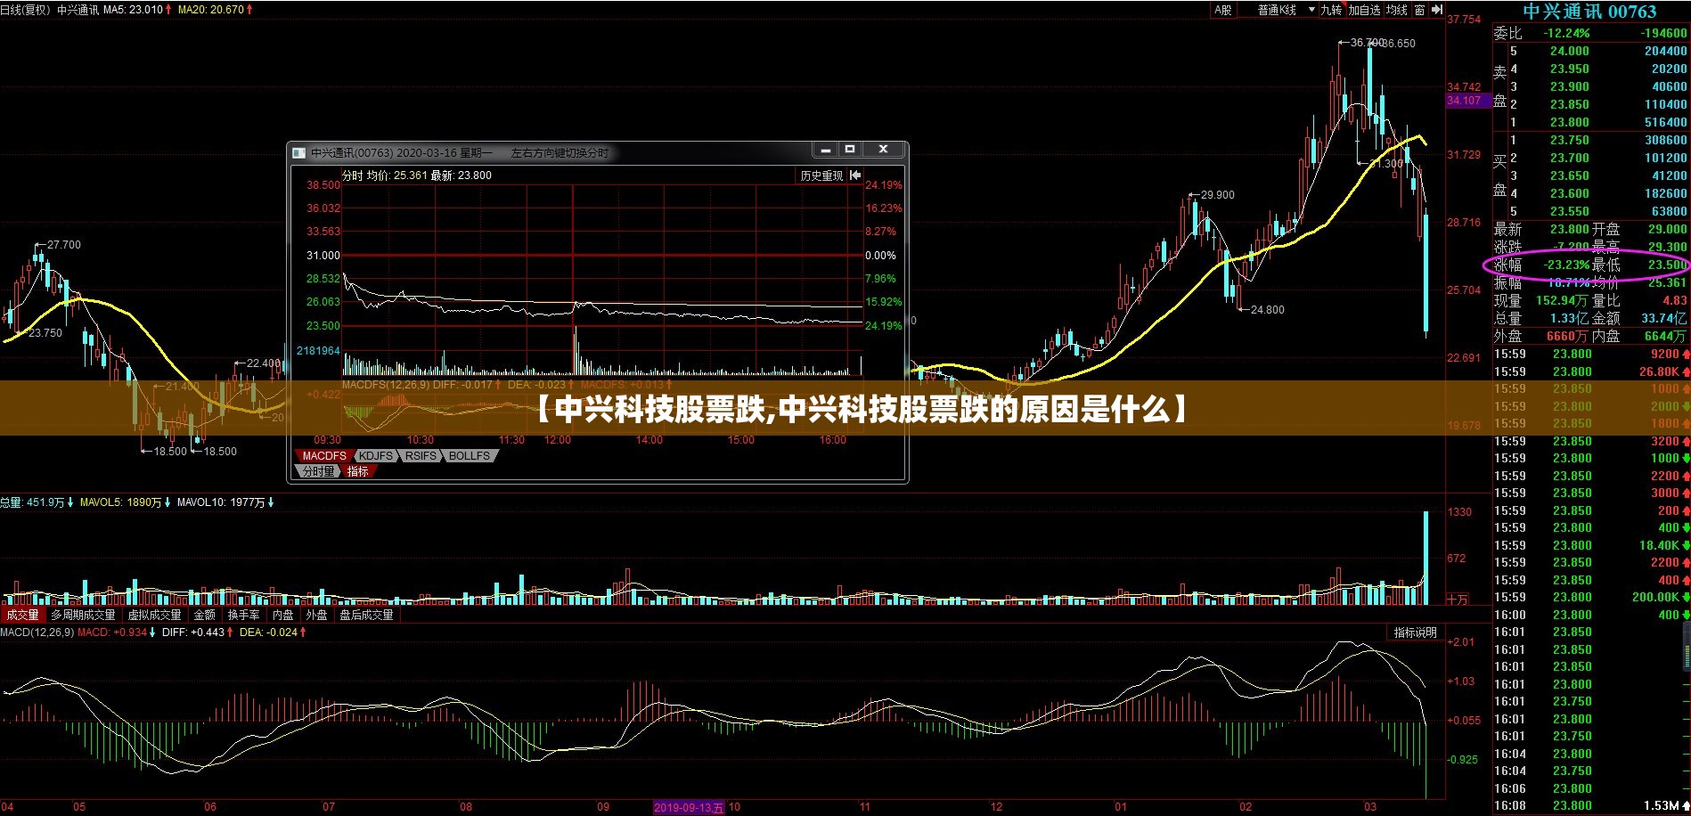
Task: Select the 多周期成交量 tab
Action: coord(83,615)
